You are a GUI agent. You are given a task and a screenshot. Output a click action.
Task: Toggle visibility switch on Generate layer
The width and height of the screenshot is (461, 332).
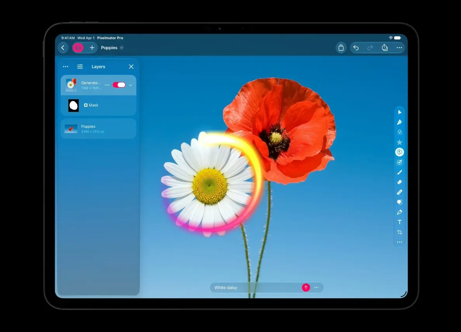pyautogui.click(x=119, y=85)
